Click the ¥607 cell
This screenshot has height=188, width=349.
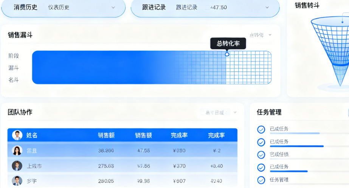click(x=179, y=181)
